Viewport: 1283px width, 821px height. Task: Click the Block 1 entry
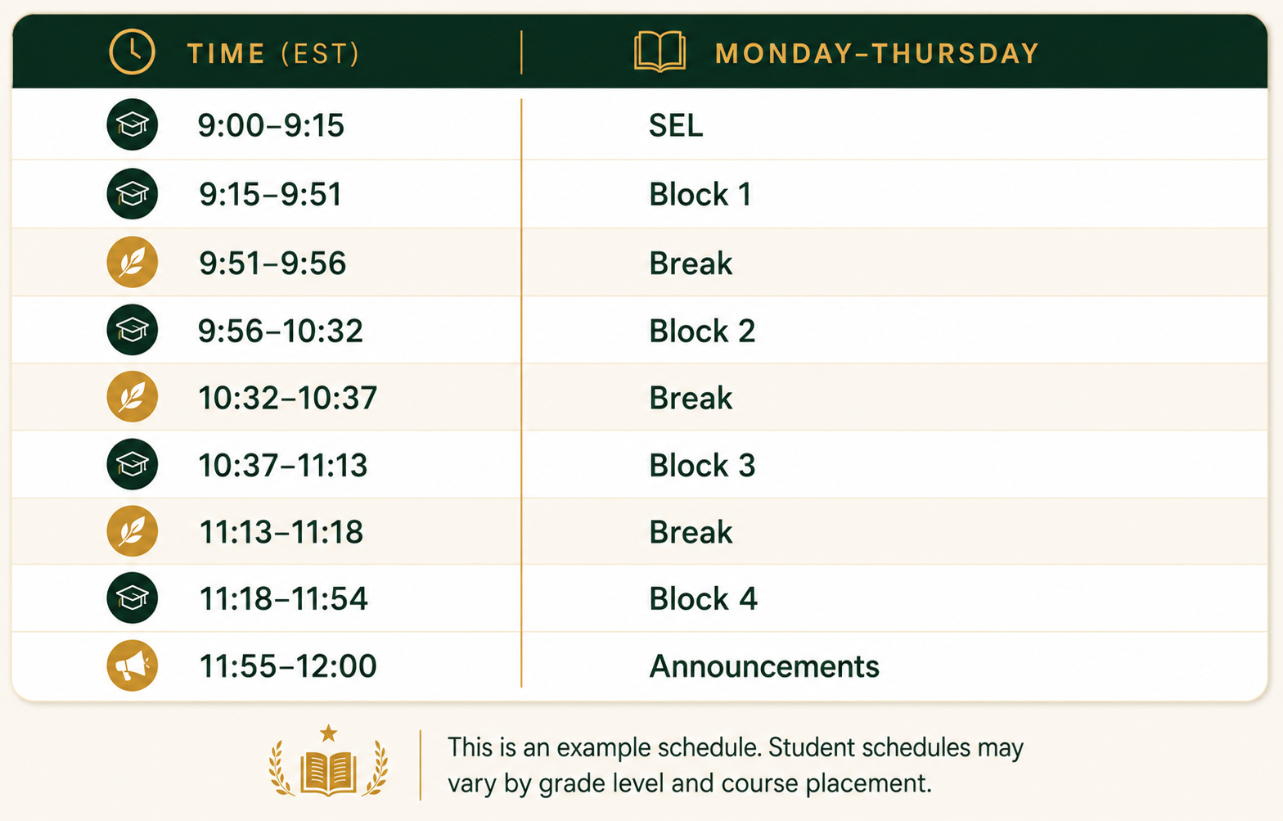(x=700, y=195)
